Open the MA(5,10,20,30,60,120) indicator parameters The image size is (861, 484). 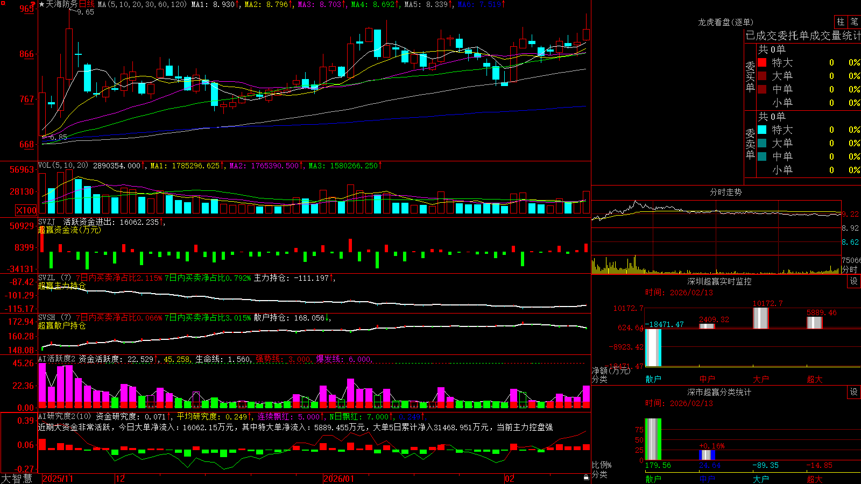(x=142, y=4)
